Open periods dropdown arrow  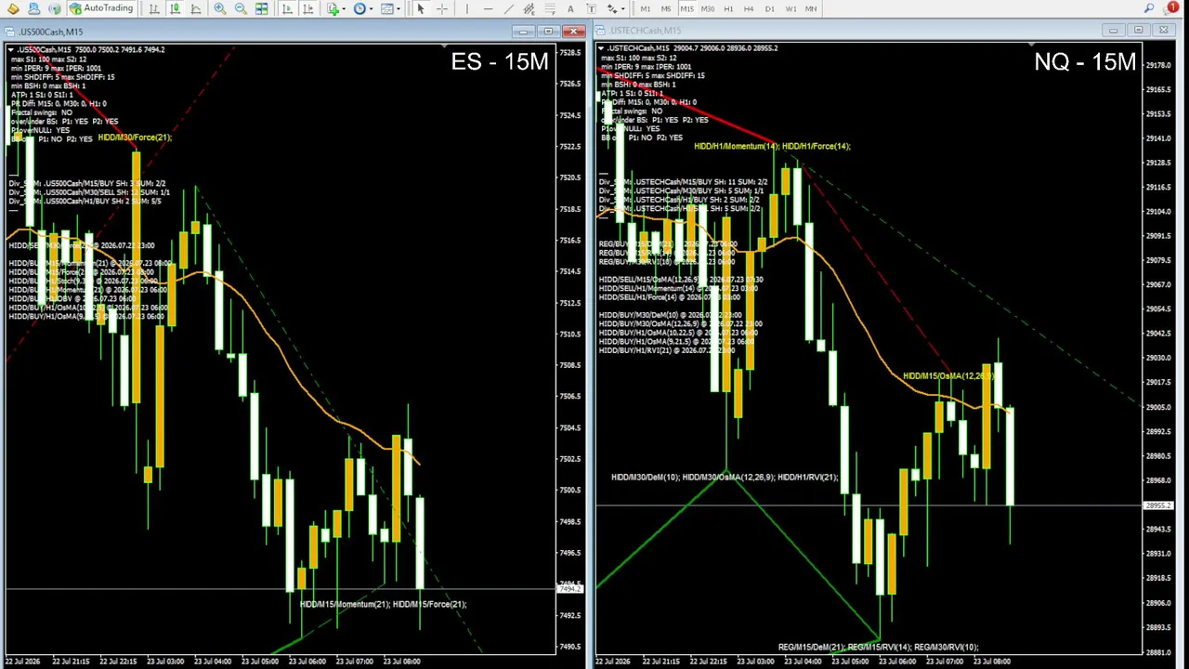pos(372,8)
